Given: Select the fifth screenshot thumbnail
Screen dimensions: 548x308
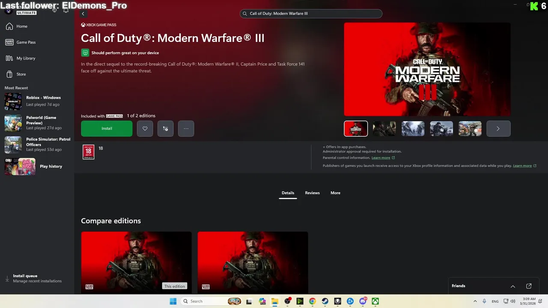Looking at the screenshot, I should pos(470,128).
